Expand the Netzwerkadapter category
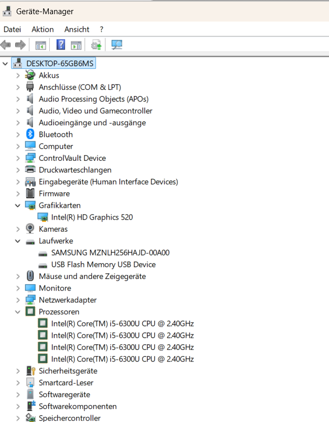 (x=18, y=300)
